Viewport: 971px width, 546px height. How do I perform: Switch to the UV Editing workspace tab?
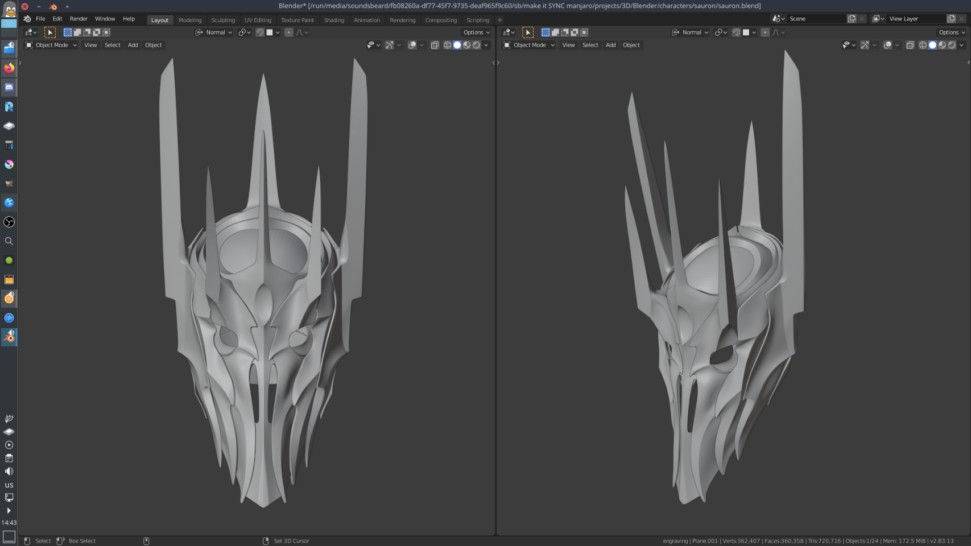point(258,20)
